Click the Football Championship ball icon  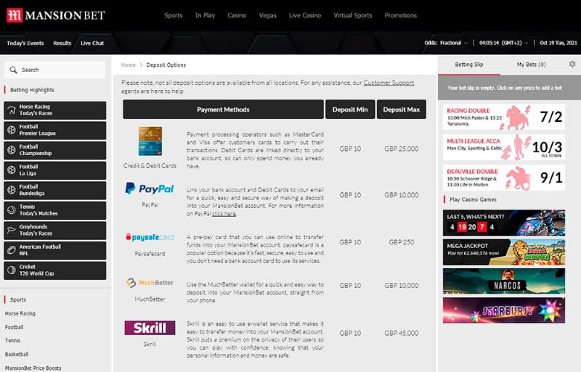click(12, 150)
